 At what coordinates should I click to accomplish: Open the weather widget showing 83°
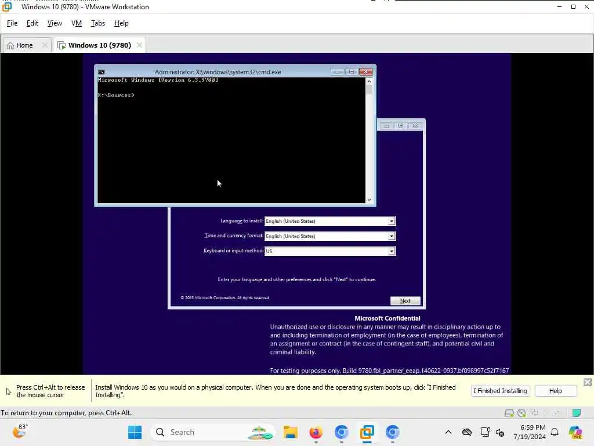(x=20, y=431)
